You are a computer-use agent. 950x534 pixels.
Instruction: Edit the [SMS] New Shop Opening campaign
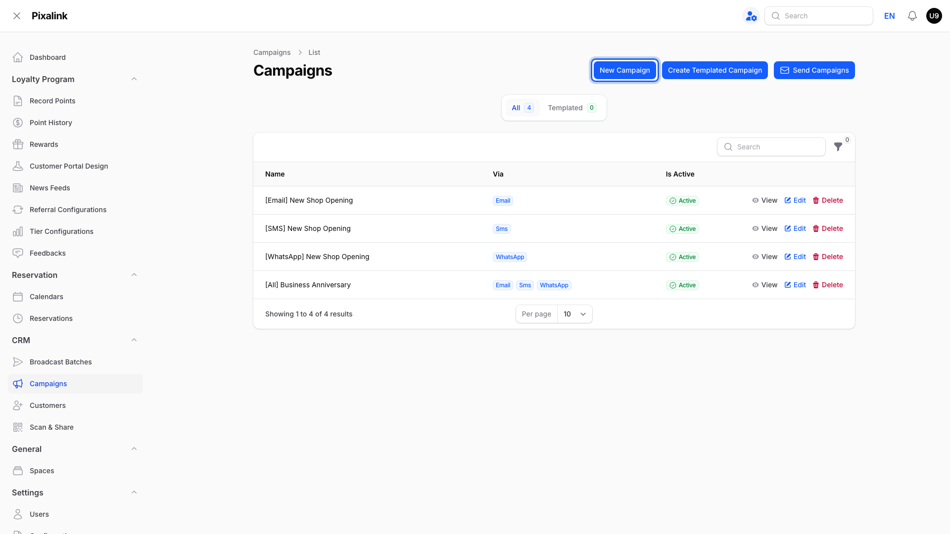point(795,228)
